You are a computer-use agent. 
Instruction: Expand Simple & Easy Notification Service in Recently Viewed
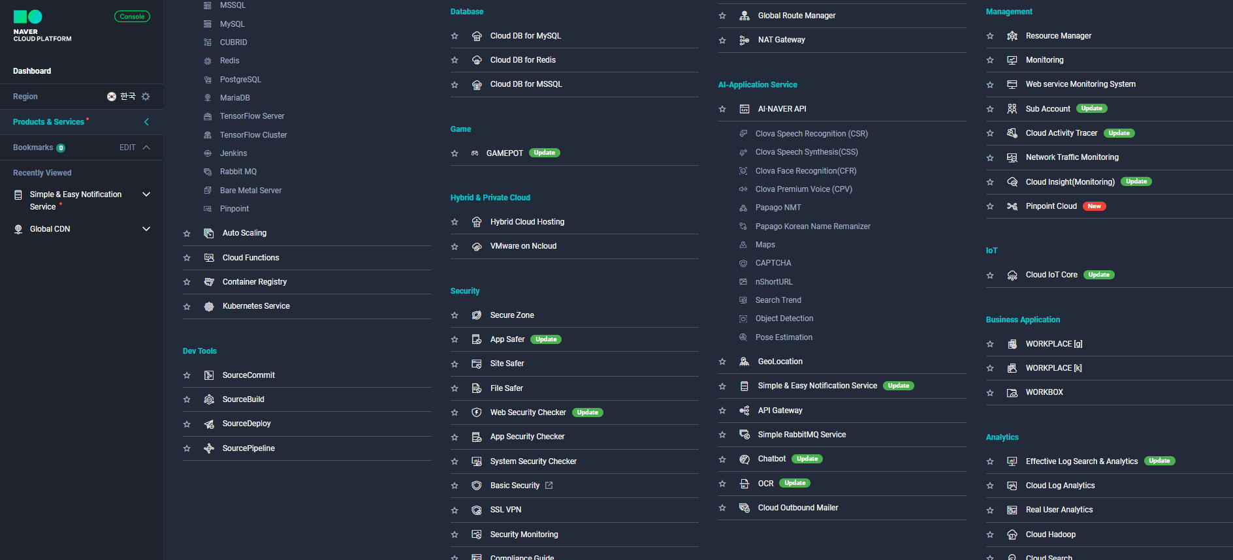click(146, 194)
